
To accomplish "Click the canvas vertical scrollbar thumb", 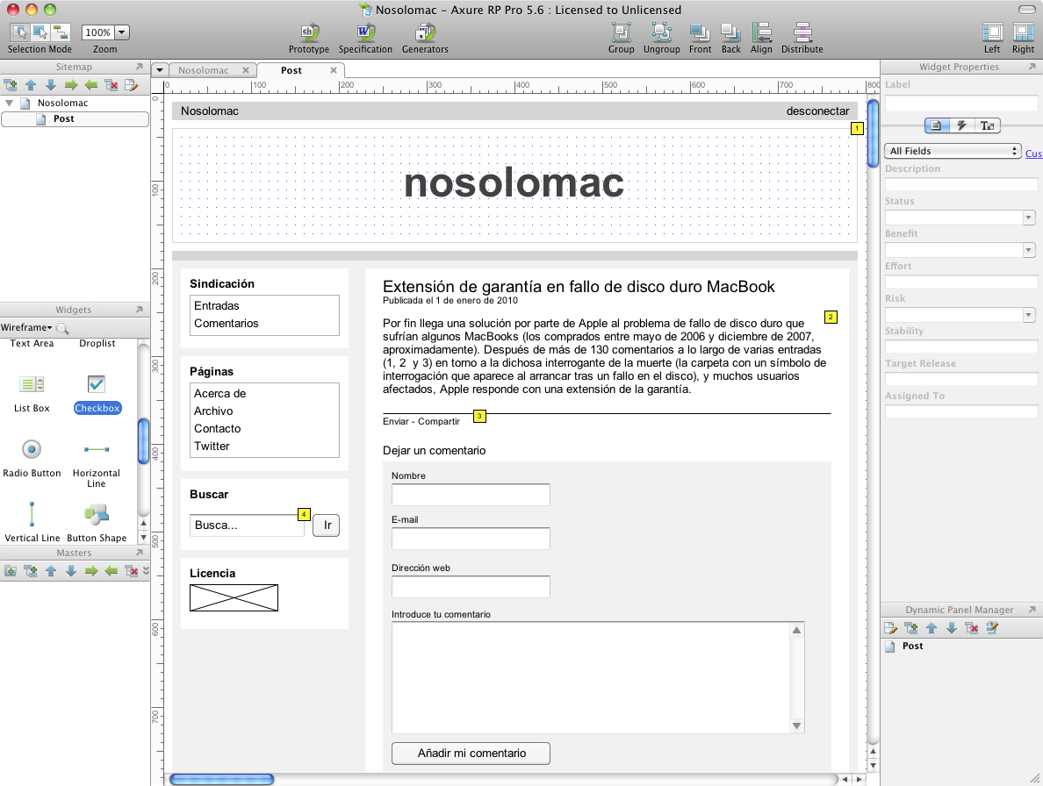I will pyautogui.click(x=873, y=132).
